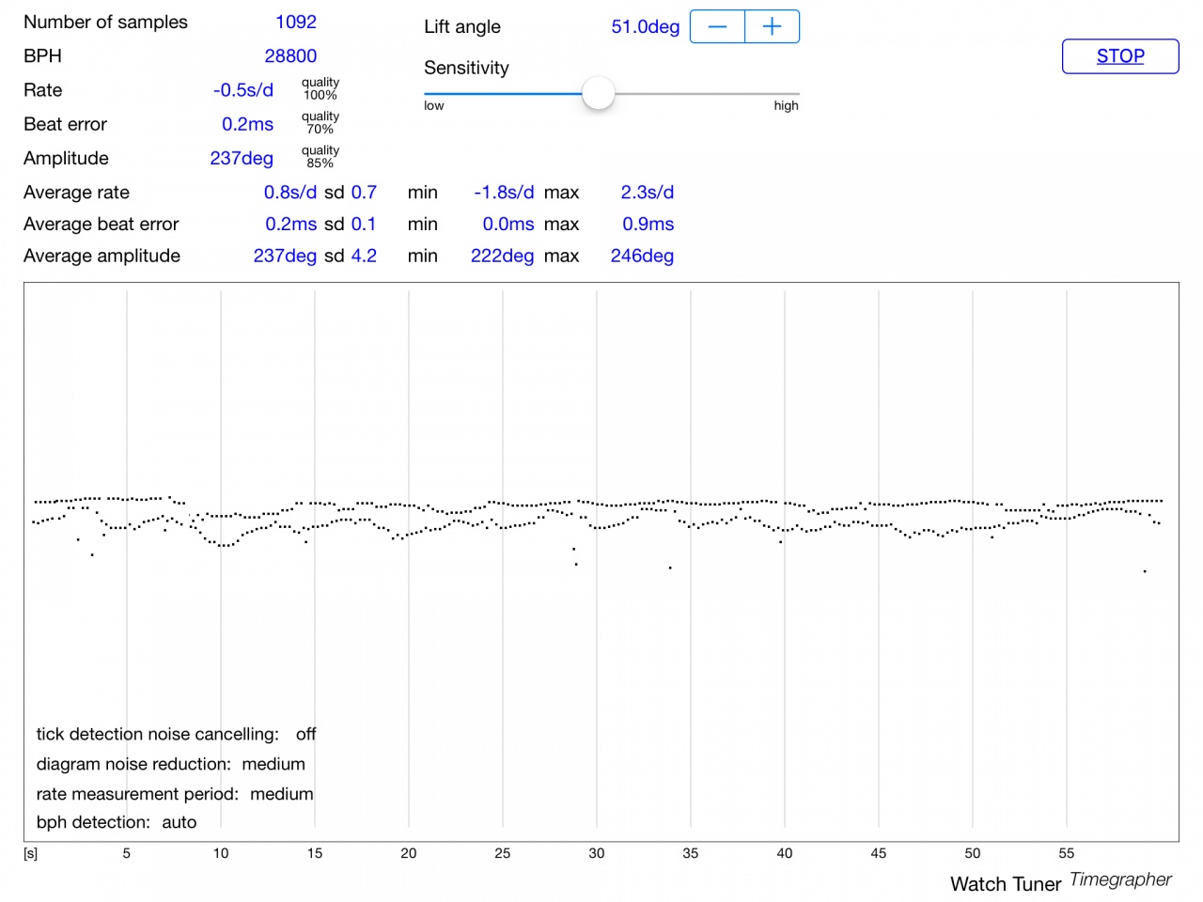This screenshot has width=1203, height=902.
Task: Click the Number of samples value 1092
Action: pos(296,23)
